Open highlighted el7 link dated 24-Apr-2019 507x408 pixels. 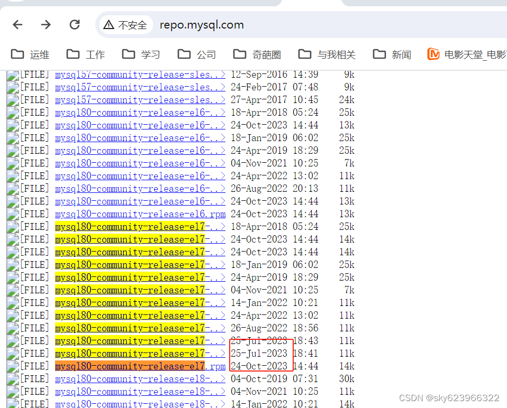coord(140,277)
